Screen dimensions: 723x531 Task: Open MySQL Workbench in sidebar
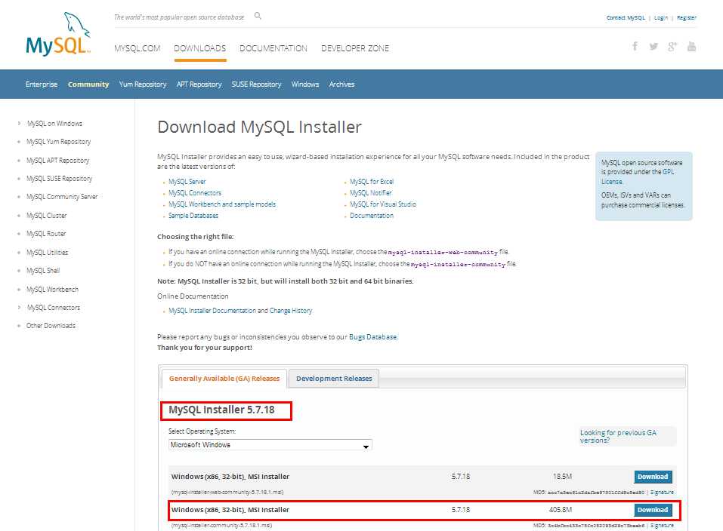pyautogui.click(x=53, y=289)
